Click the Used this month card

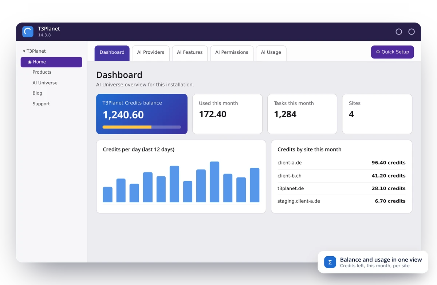(x=227, y=114)
